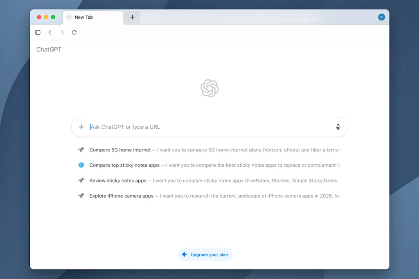Image resolution: width=419 pixels, height=279 pixels.
Task: Click the Upgrade your plan button
Action: (205, 254)
